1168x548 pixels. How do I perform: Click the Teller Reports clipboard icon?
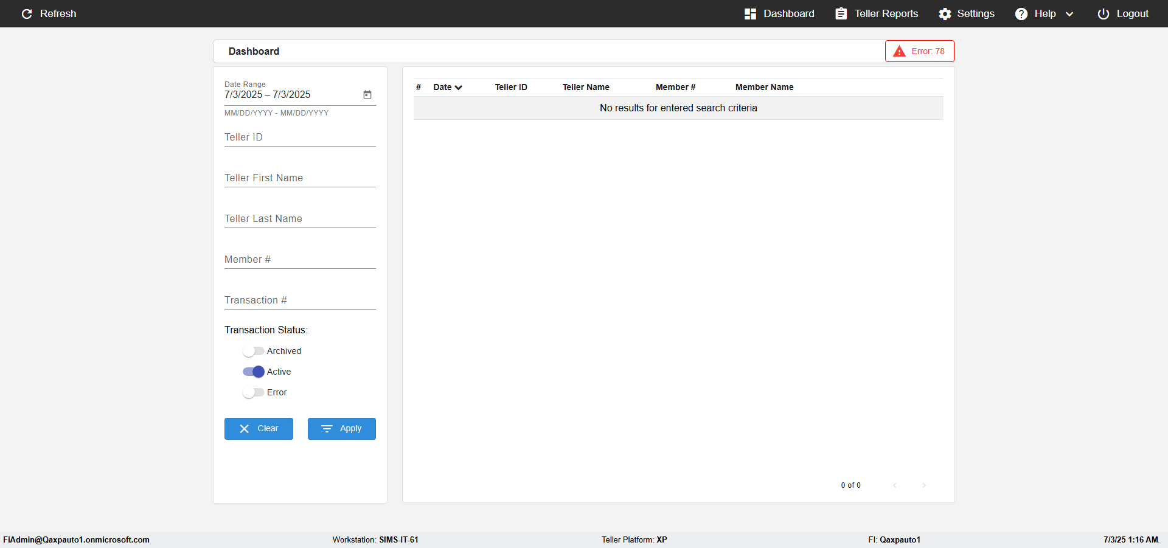(841, 13)
